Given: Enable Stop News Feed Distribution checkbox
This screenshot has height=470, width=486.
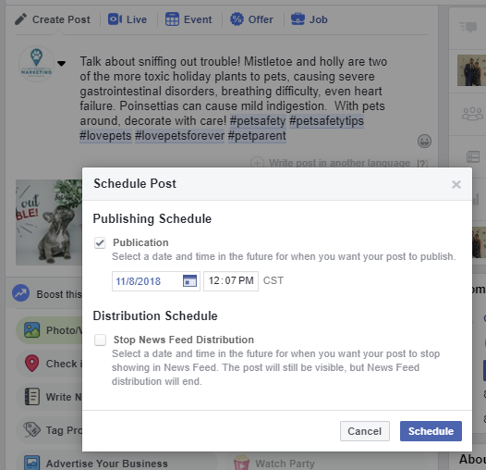Looking at the screenshot, I should click(100, 340).
